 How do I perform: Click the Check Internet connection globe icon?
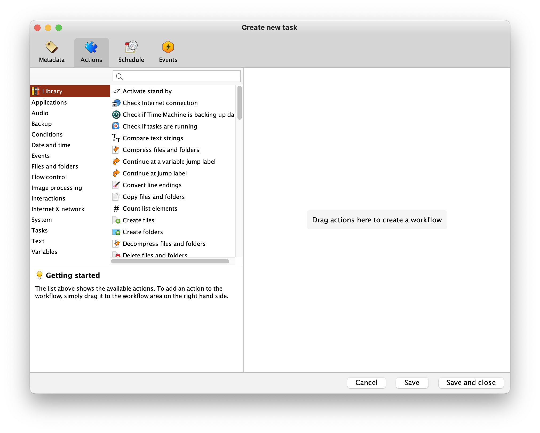tap(116, 103)
